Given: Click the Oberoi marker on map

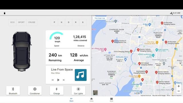Looking at the screenshot, I should 175,83.
